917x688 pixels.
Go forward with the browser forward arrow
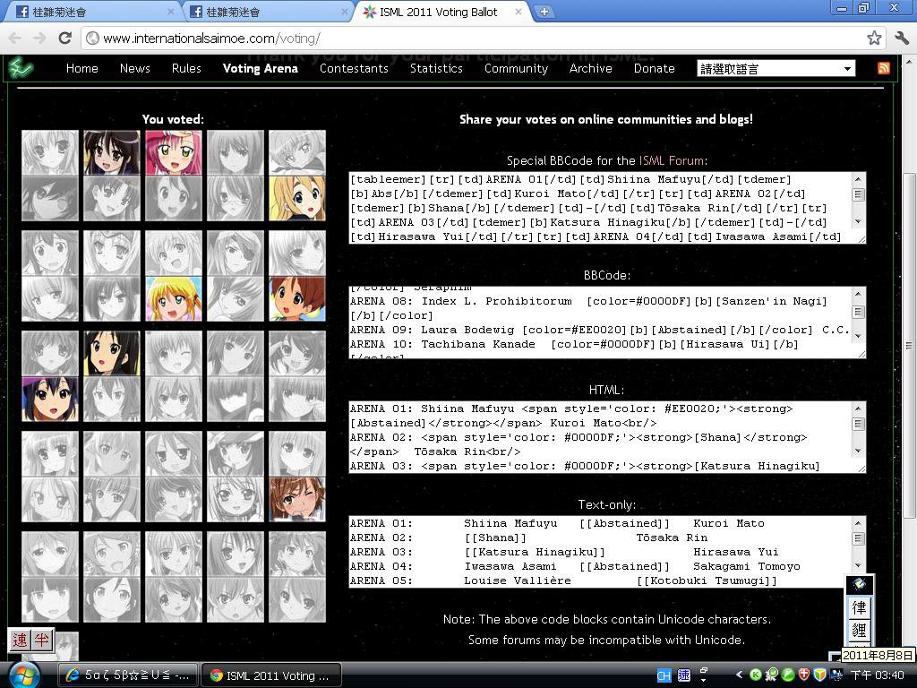pyautogui.click(x=39, y=39)
